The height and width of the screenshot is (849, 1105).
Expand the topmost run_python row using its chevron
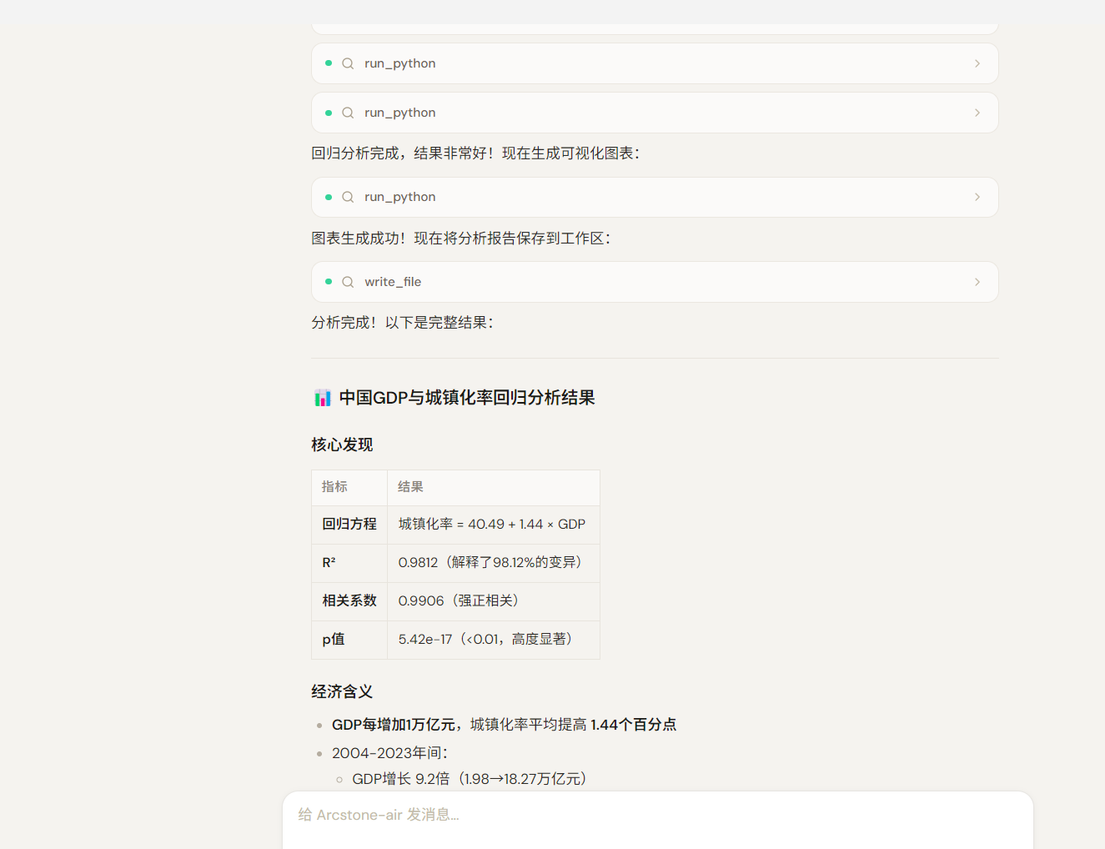click(x=977, y=63)
